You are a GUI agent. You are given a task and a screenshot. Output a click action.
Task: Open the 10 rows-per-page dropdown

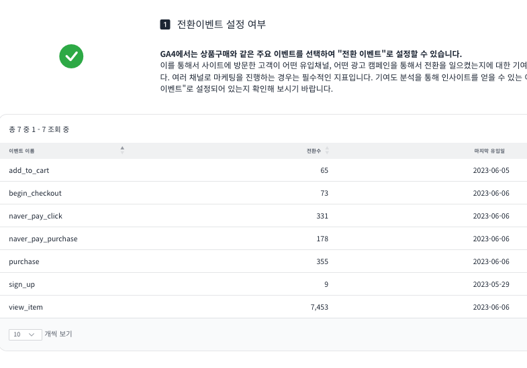coord(26,334)
